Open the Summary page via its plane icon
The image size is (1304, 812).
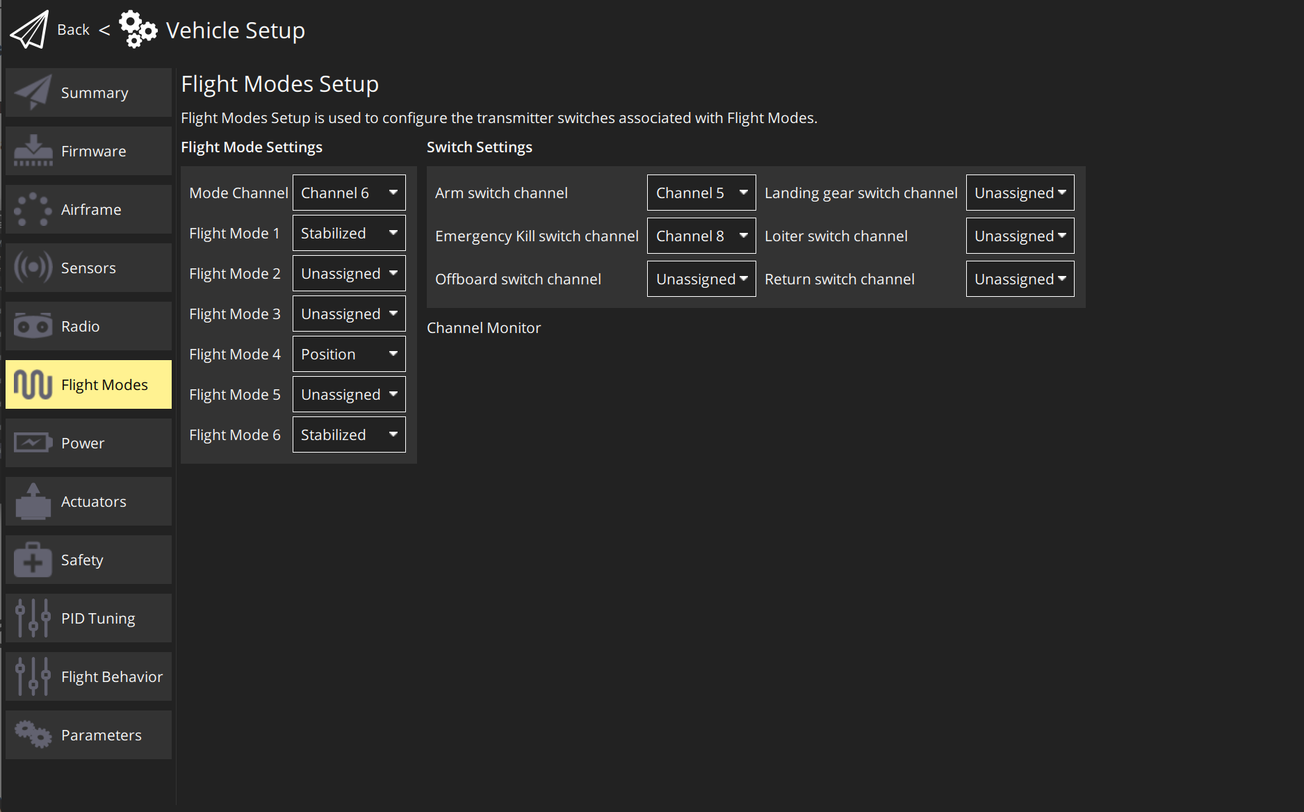(x=33, y=92)
